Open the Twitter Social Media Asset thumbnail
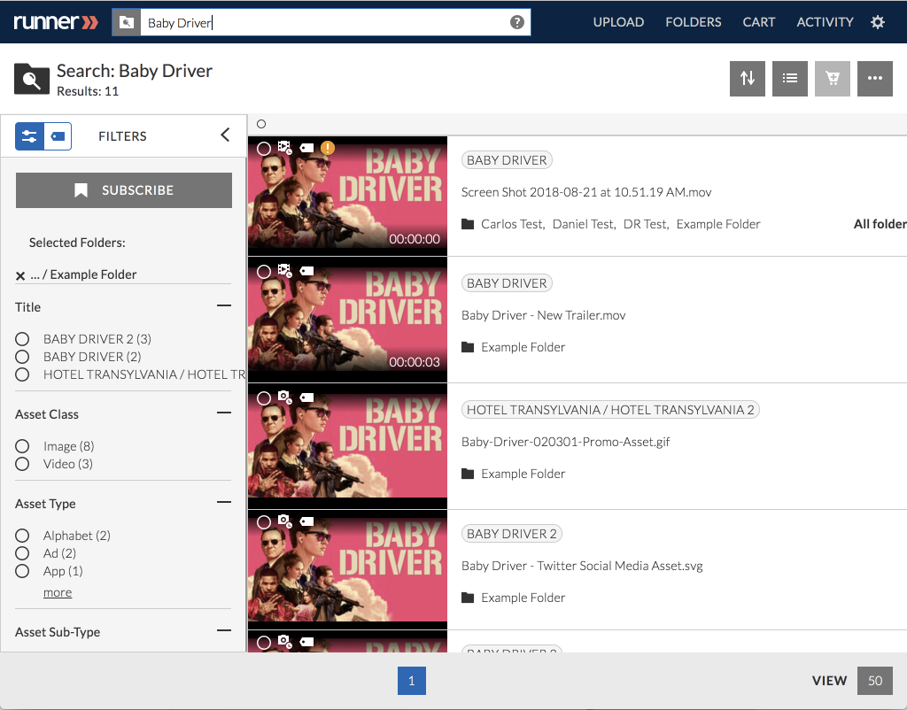This screenshot has width=907, height=710. coord(347,569)
